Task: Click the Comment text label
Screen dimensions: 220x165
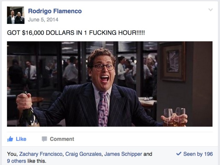Action: [62, 139]
